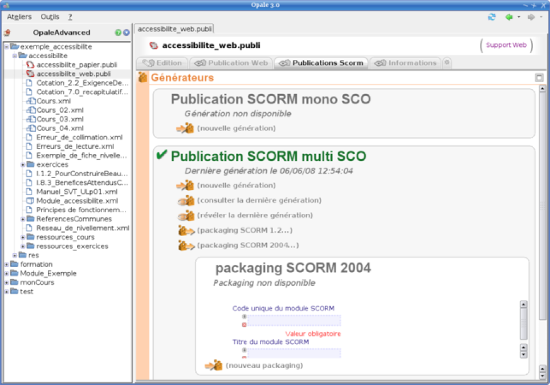Screen dimensions: 550x385
Task: Consult the last generation
Action: (x=259, y=200)
